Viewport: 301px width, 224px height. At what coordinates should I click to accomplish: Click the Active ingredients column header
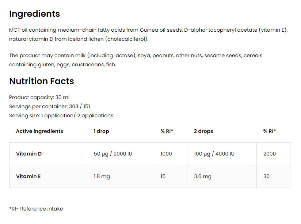click(39, 131)
